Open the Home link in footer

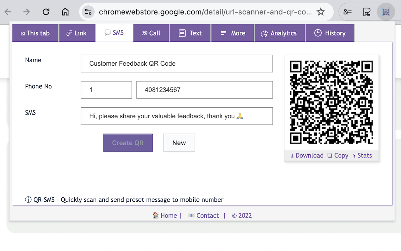[165, 216]
